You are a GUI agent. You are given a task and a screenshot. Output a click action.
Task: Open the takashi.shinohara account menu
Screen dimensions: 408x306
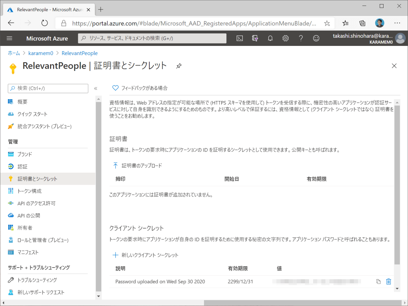(369, 38)
